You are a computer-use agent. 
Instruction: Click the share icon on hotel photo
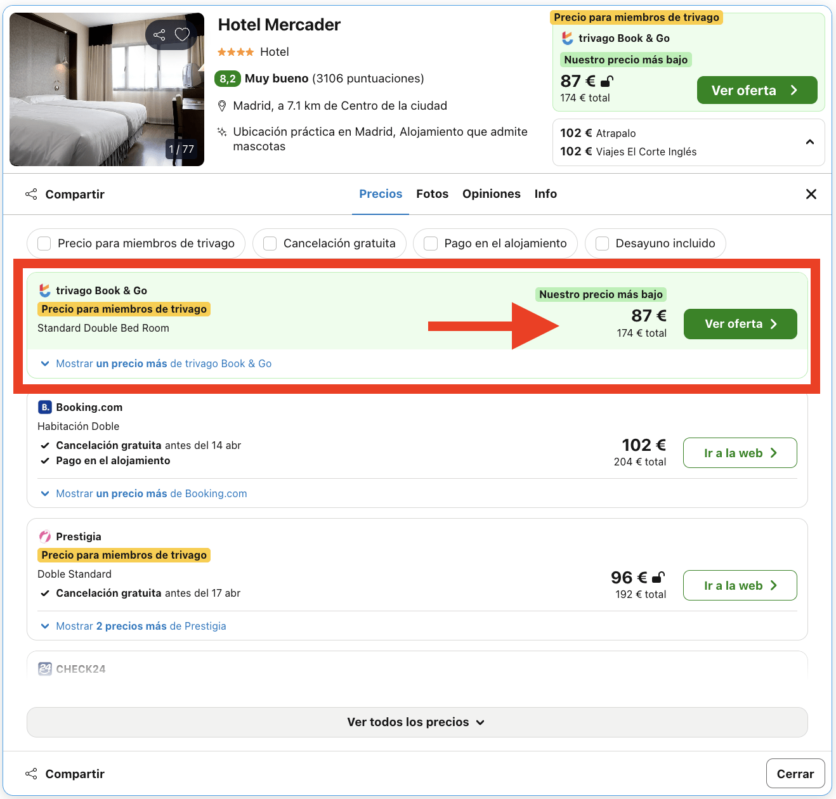point(159,35)
